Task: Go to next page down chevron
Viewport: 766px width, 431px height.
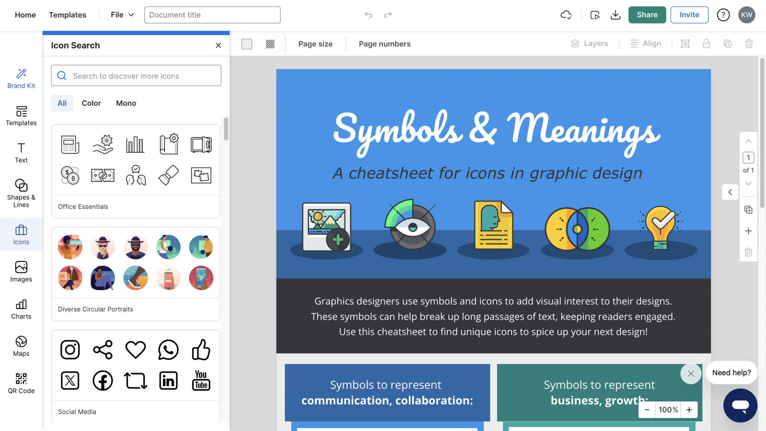Action: pos(748,184)
